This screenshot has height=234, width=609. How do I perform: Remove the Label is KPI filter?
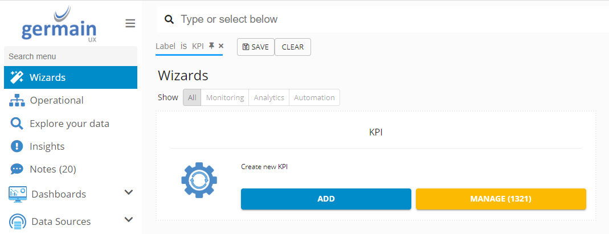coord(221,46)
